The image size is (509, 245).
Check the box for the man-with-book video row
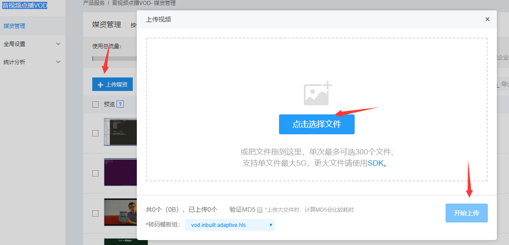coord(95,213)
